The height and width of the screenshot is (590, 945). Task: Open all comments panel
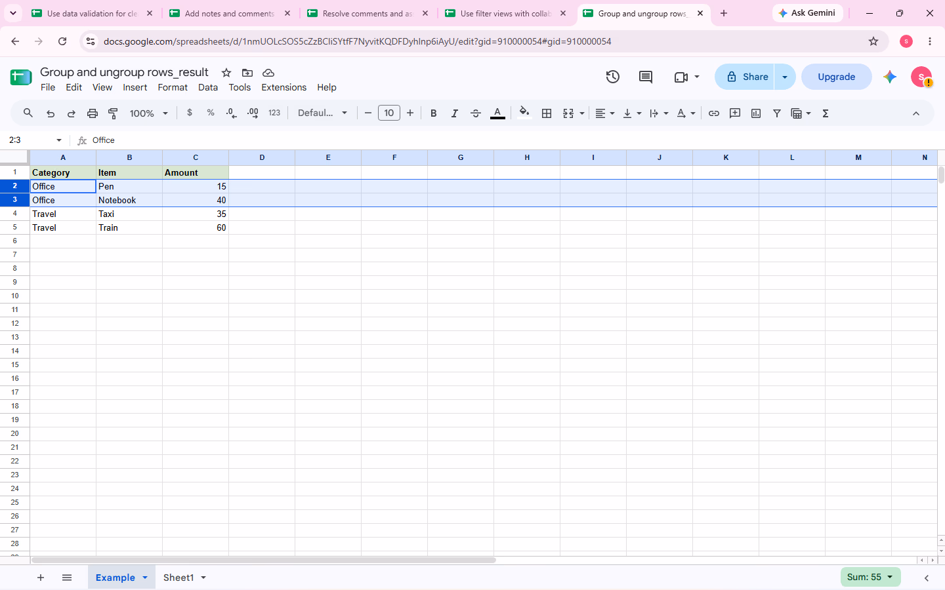click(646, 77)
